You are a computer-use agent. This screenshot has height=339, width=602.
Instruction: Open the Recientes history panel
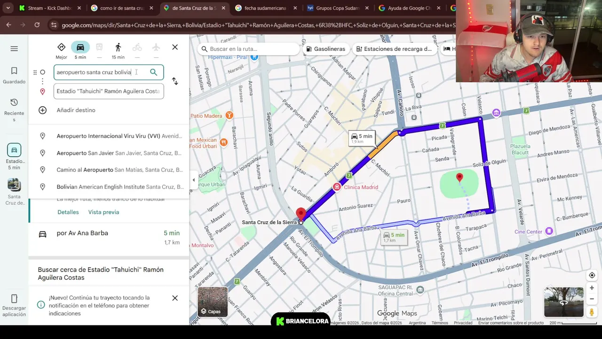14,110
